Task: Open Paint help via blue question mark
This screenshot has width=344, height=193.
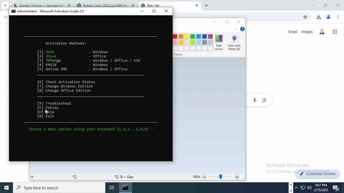Action: click(x=242, y=29)
